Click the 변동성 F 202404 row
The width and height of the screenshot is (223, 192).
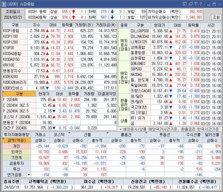[x=59, y=122]
